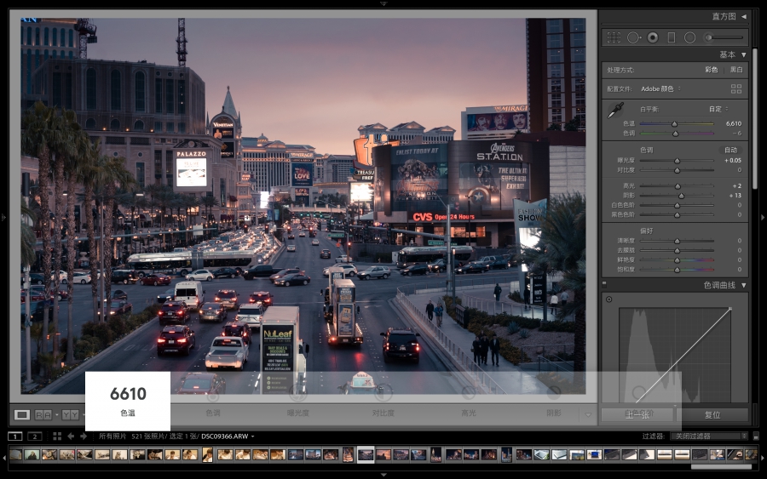Screen dimensions: 767x479
Task: Click the 自动 auto tone button
Action: pyautogui.click(x=730, y=150)
